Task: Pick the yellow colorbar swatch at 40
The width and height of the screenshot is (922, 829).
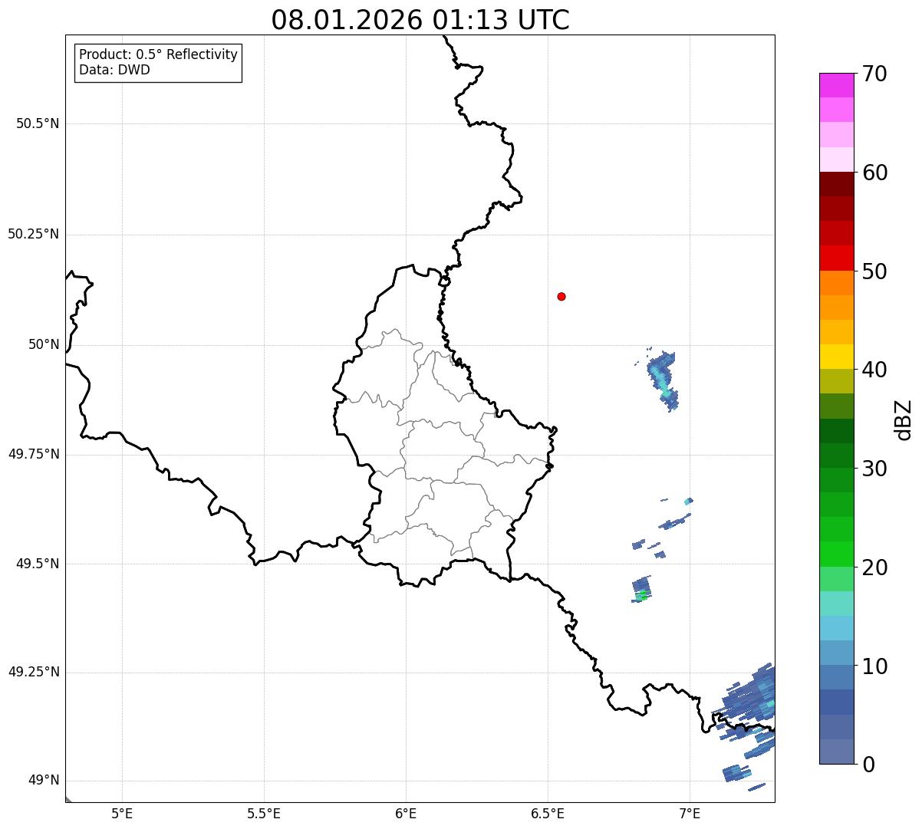Action: point(836,357)
